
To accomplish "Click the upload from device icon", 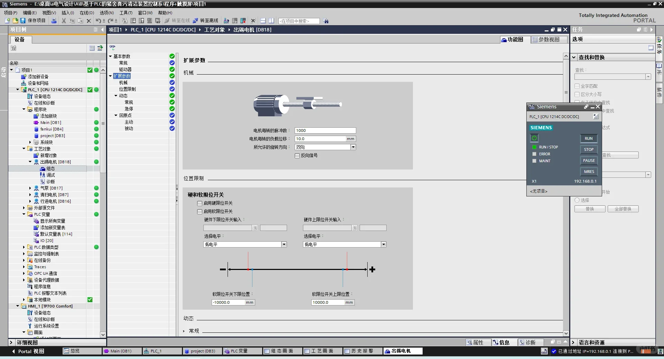I will tap(141, 21).
